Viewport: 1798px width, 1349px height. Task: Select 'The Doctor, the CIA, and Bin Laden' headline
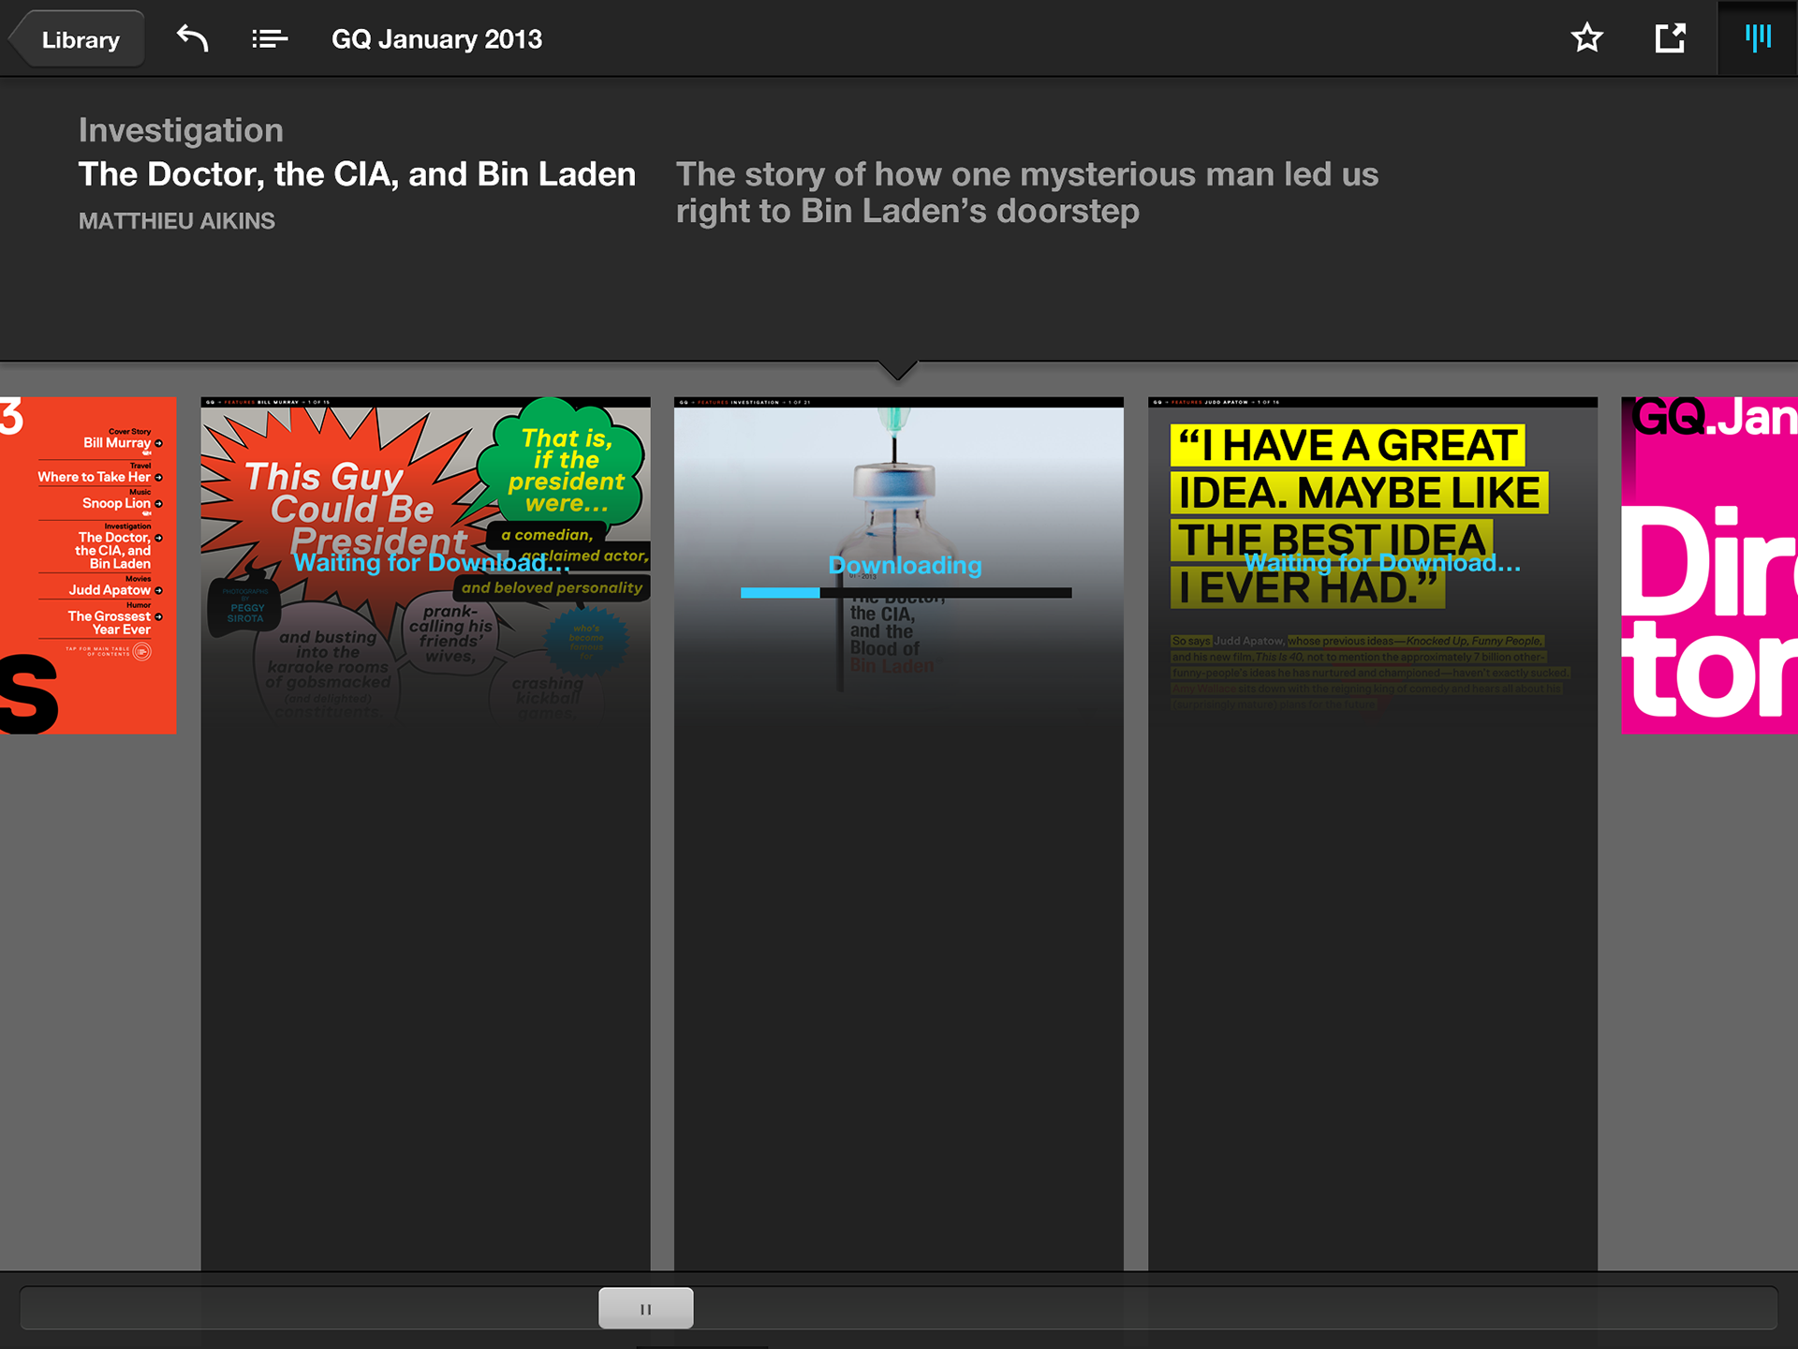pyautogui.click(x=357, y=174)
